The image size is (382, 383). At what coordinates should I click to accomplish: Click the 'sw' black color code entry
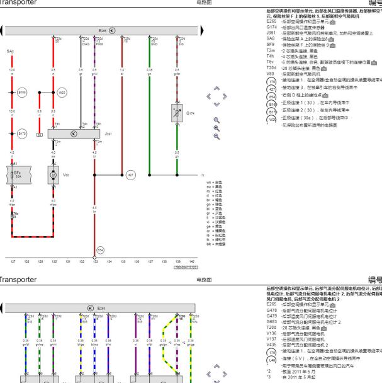point(214,187)
